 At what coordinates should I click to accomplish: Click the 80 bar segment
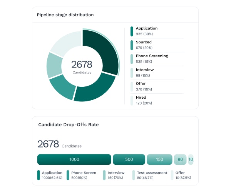click(180, 159)
